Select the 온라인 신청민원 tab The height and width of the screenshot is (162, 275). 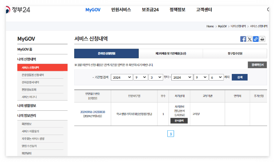coord(106,54)
